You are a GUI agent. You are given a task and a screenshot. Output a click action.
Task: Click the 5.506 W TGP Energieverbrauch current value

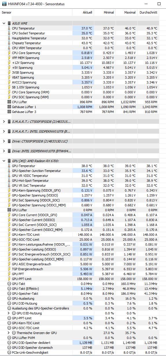(x=86, y=269)
